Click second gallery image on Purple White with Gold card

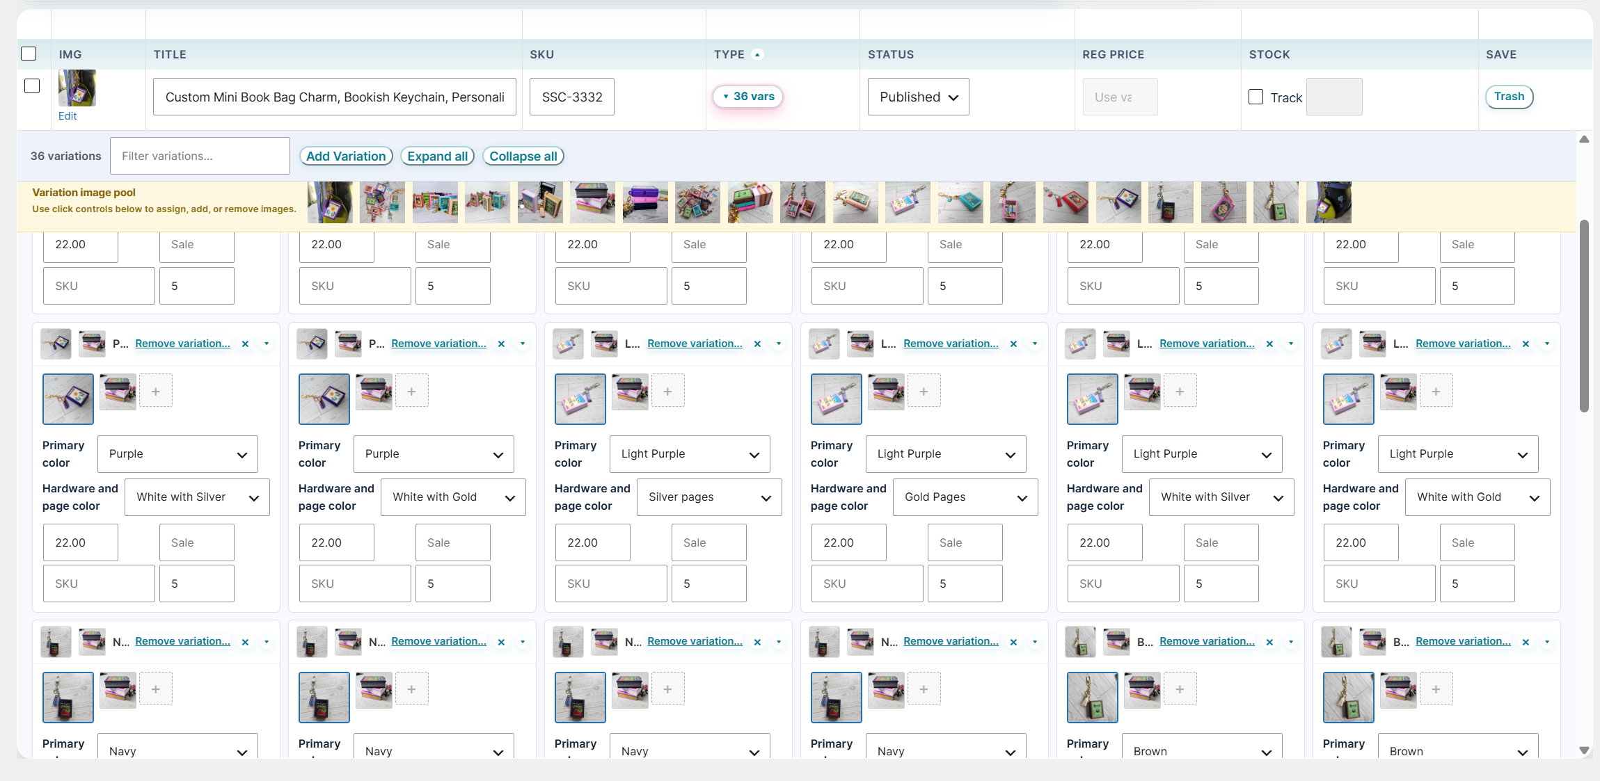(374, 392)
